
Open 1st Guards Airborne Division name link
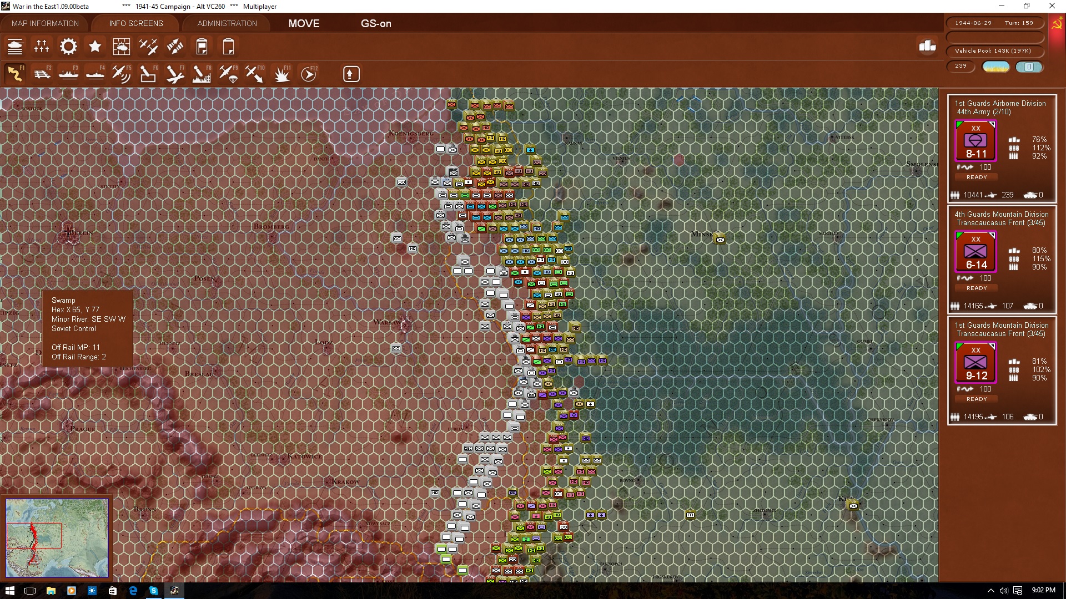(x=1000, y=103)
